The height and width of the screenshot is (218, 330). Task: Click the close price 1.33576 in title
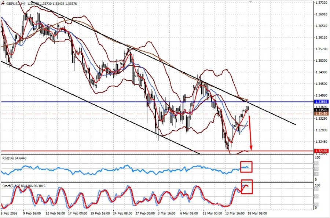(x=70, y=4)
